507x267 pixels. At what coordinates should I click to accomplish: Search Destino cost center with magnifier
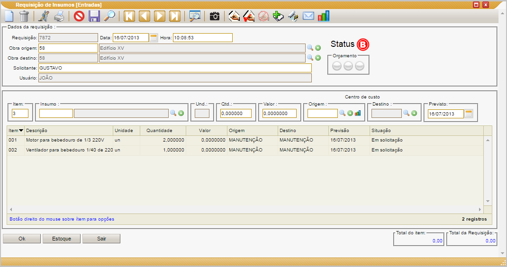click(406, 113)
